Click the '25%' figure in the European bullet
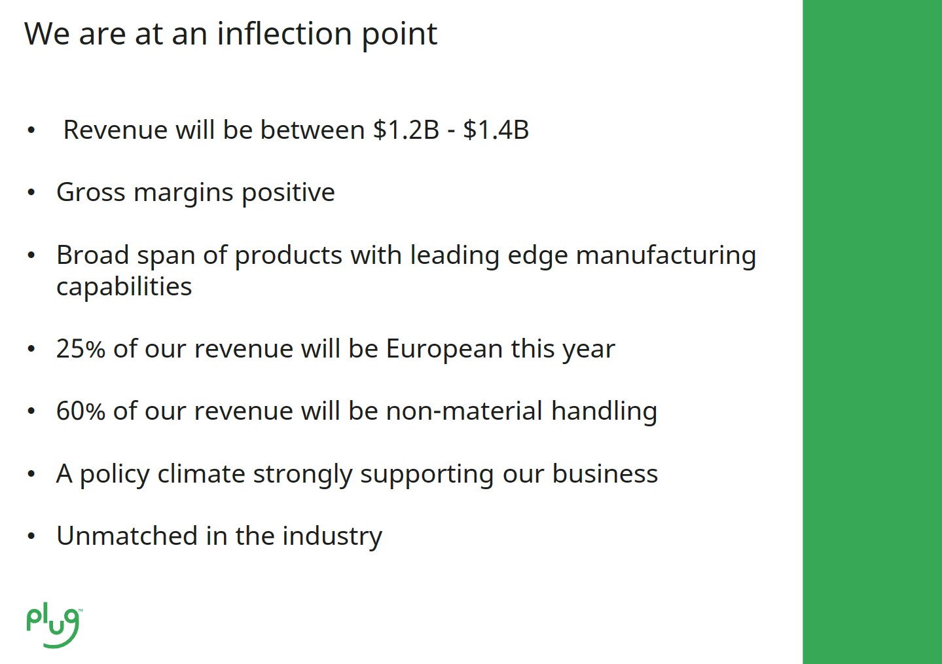The height and width of the screenshot is (664, 942). tap(81, 349)
